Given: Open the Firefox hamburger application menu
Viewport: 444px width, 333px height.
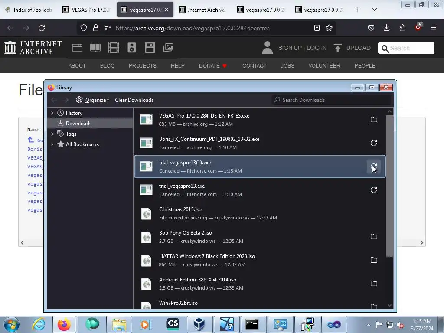Looking at the screenshot, I should (434, 28).
